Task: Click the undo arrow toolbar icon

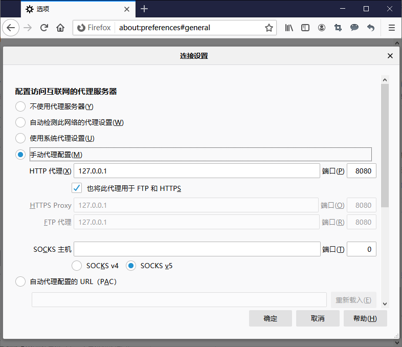Action: (371, 28)
